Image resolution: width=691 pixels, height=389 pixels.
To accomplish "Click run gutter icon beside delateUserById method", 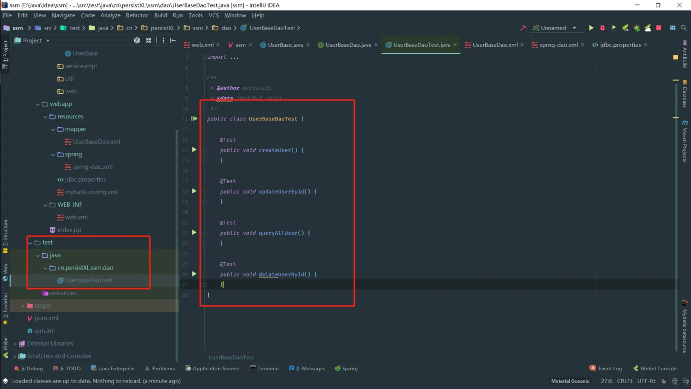I will 194,274.
